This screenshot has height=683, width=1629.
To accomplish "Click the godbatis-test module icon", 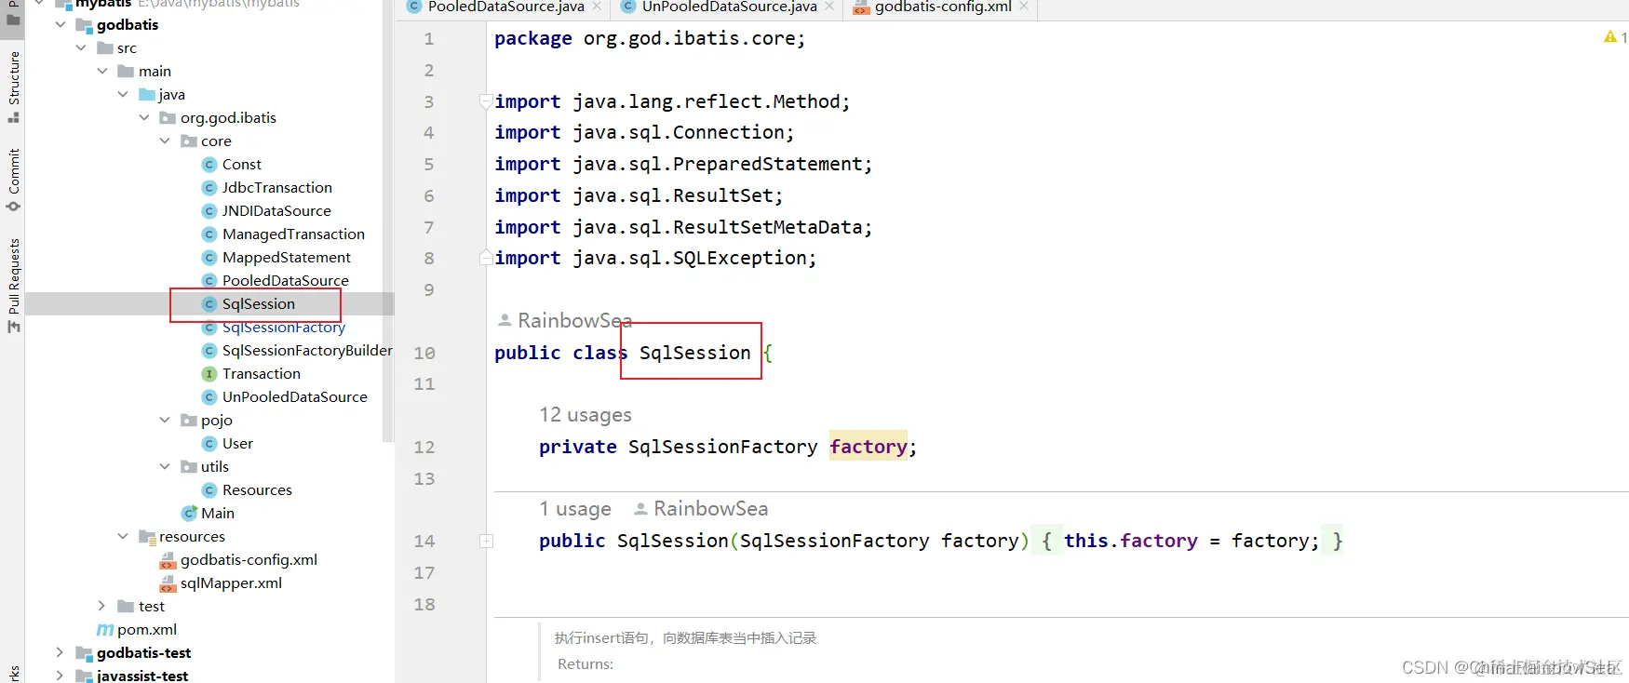I will (84, 653).
